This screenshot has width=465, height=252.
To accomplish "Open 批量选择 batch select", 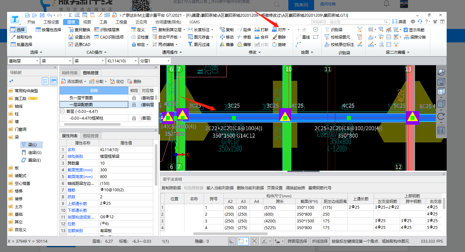I will point(22,44).
